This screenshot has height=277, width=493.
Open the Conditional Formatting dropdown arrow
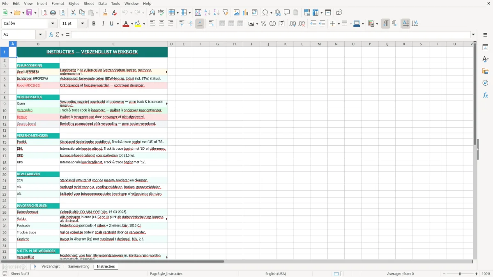(x=377, y=24)
